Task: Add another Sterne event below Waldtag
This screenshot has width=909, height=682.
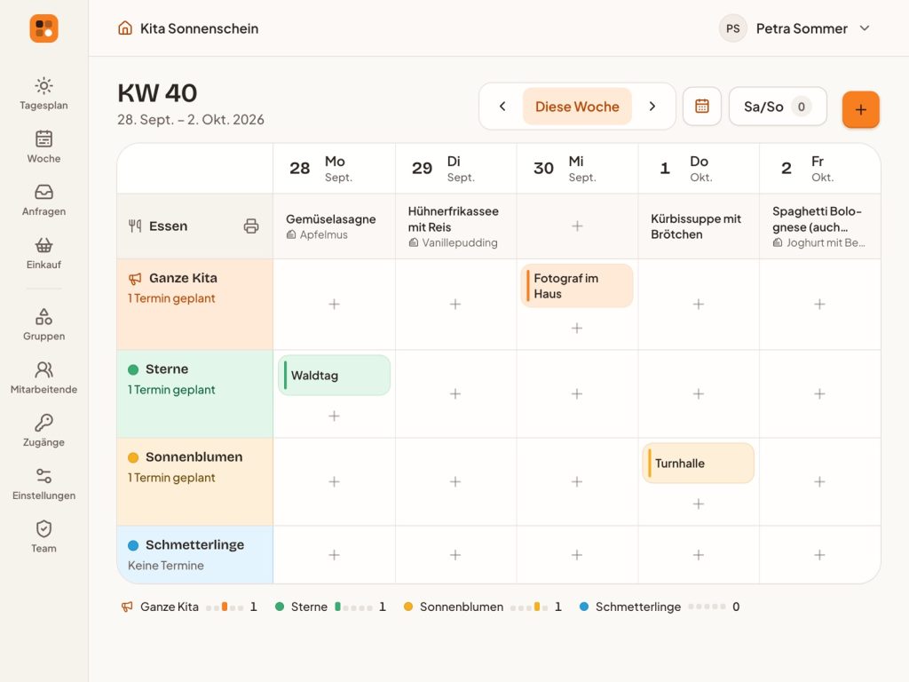Action: coord(334,416)
